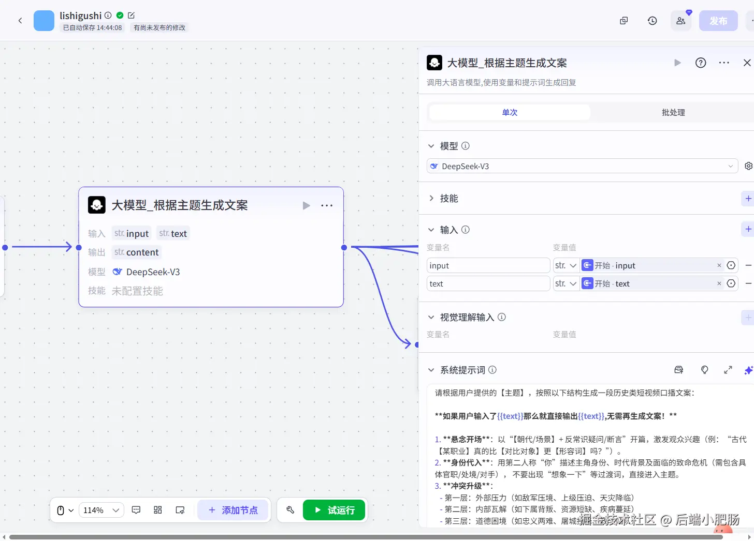Open the 114% zoom dropdown

coord(102,510)
